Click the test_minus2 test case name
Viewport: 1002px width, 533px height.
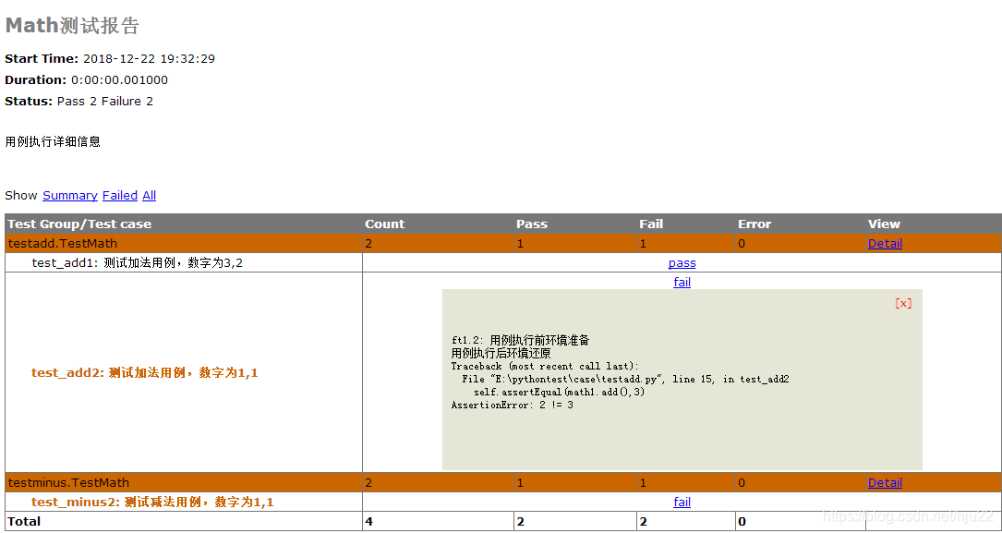(x=152, y=503)
